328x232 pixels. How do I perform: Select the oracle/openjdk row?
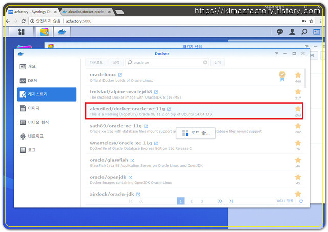coord(195,180)
